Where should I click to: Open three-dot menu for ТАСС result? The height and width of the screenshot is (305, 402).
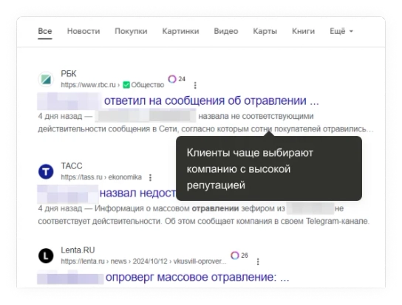click(150, 177)
